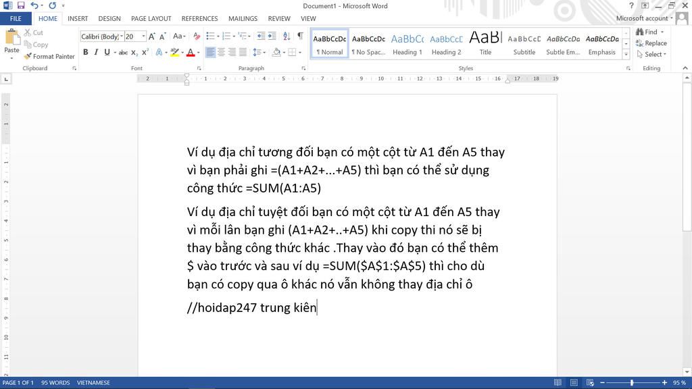This screenshot has height=389, width=692.
Task: Toggle strikethrough formatting
Action: coord(123,52)
